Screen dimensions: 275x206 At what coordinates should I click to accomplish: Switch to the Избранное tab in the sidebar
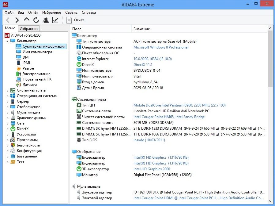[29, 28]
